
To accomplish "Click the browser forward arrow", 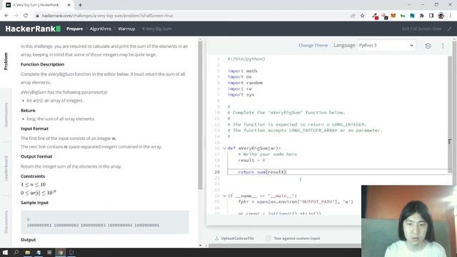I will [16, 16].
